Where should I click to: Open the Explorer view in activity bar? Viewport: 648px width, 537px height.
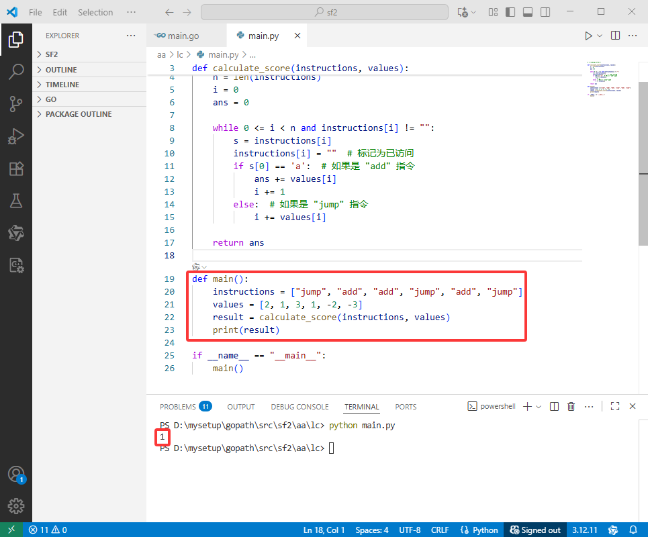15,40
